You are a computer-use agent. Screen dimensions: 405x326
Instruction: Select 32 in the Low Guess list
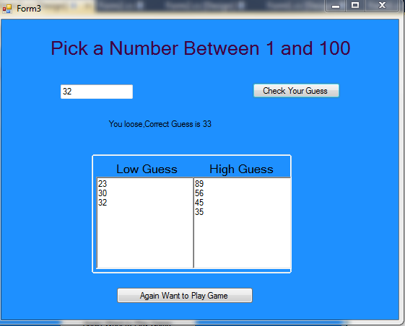pos(103,203)
